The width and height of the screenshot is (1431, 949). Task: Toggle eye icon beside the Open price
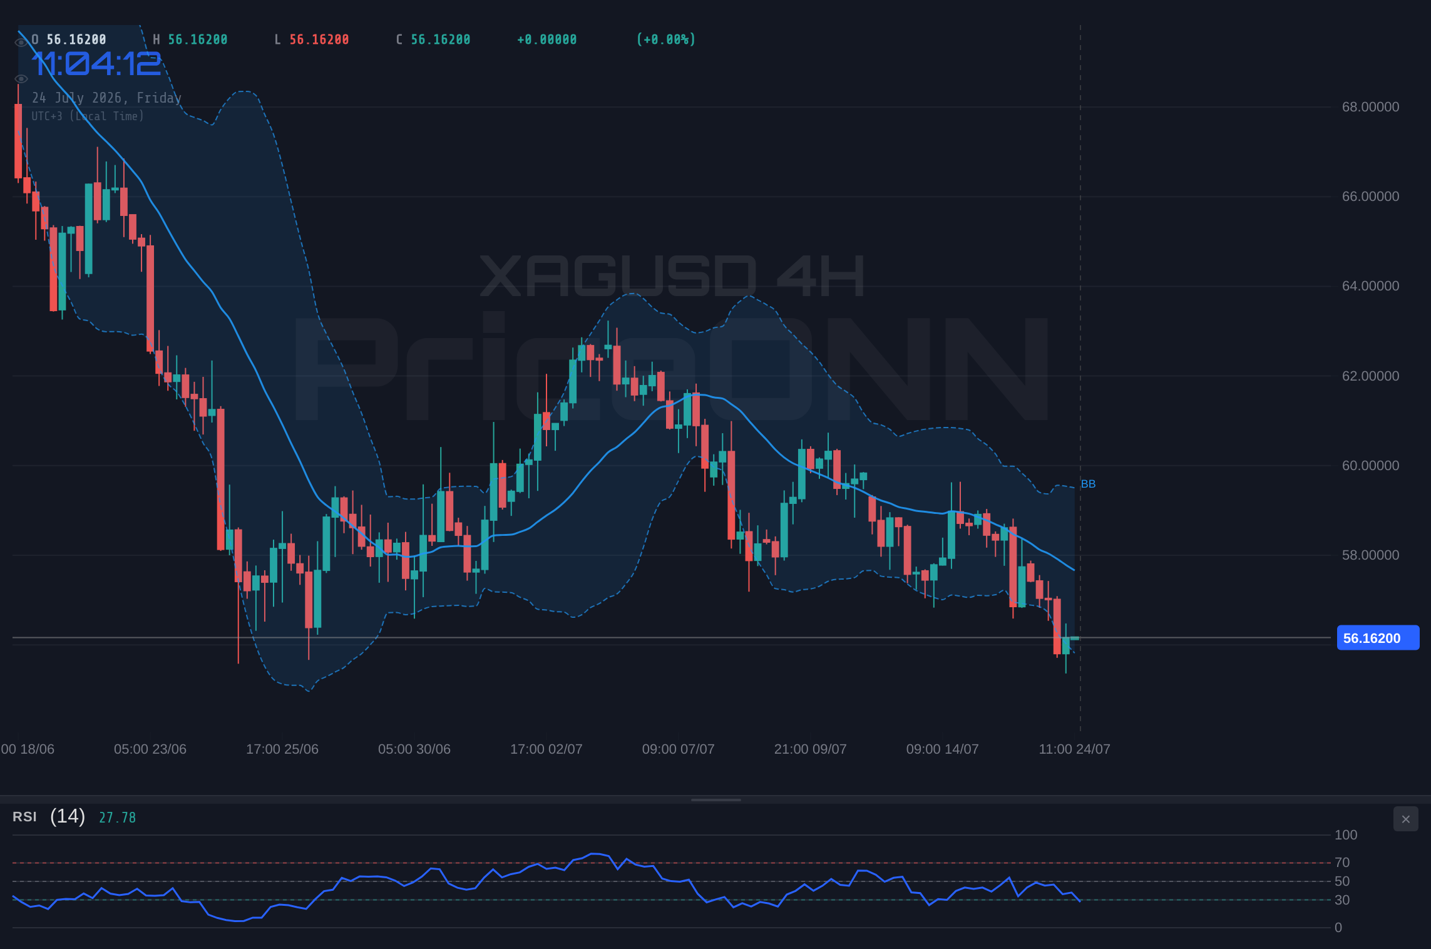click(21, 42)
